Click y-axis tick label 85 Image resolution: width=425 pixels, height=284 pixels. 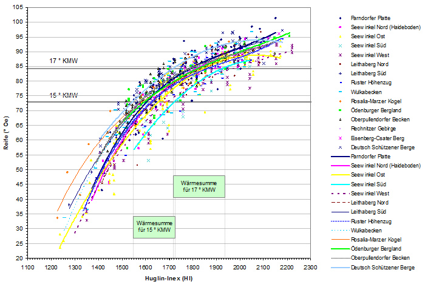[20, 66]
